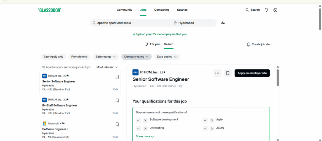The width and height of the screenshot is (322, 141).
Task: Save the job in detail panel
Action: coord(228,73)
